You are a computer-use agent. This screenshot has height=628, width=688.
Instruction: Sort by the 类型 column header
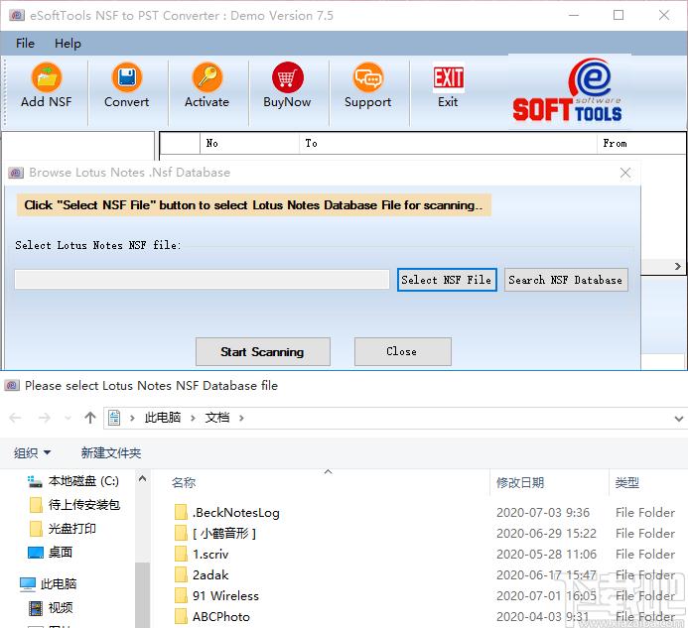627,483
